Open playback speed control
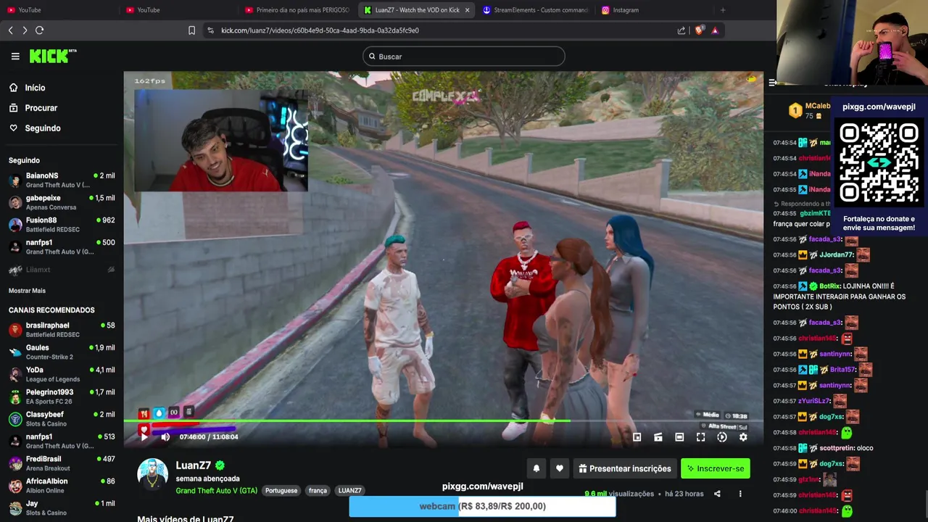 [722, 437]
